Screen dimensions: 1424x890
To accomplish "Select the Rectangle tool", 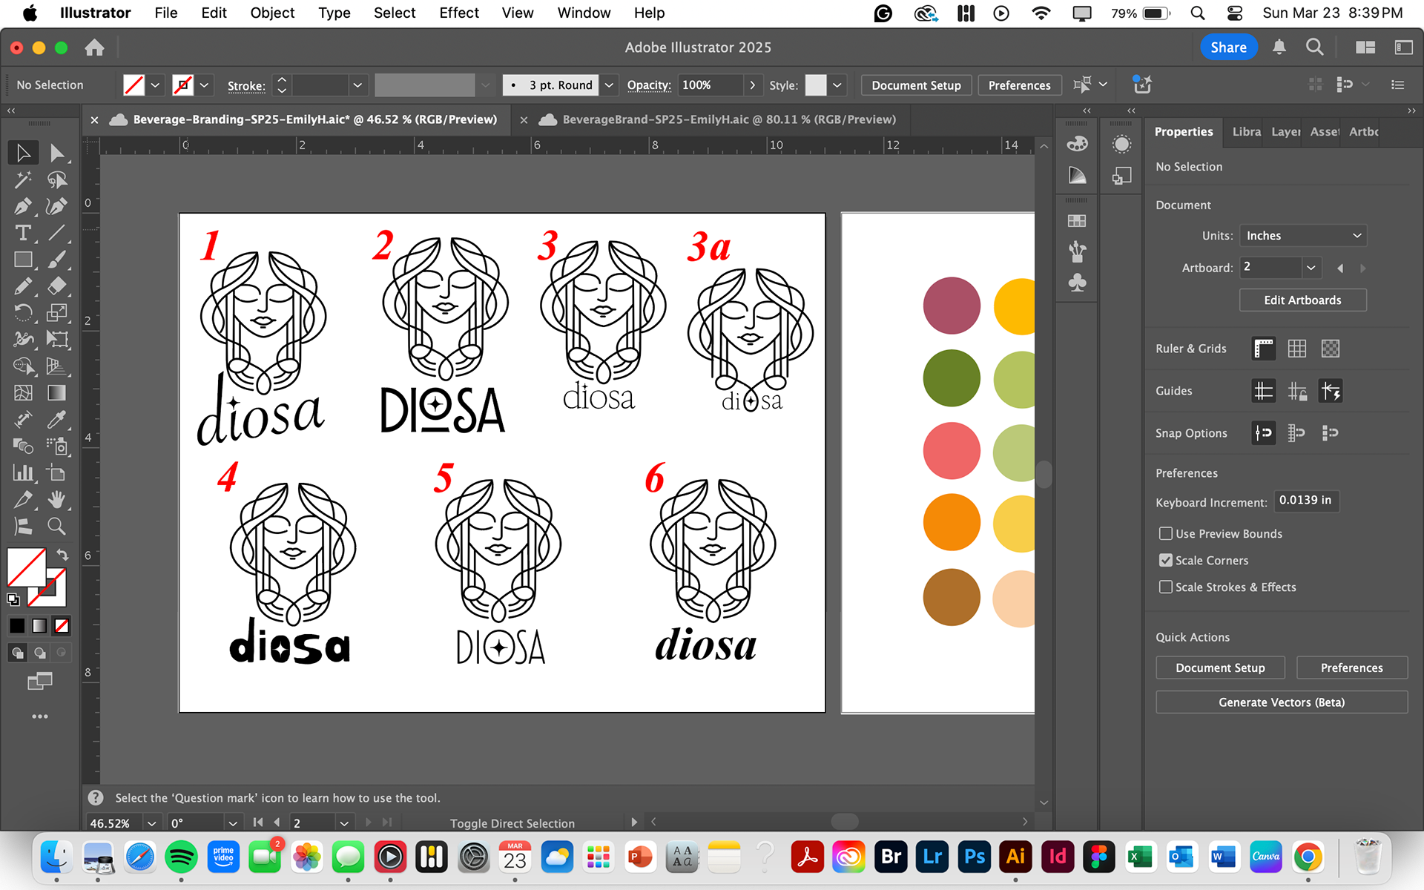I will click(22, 260).
